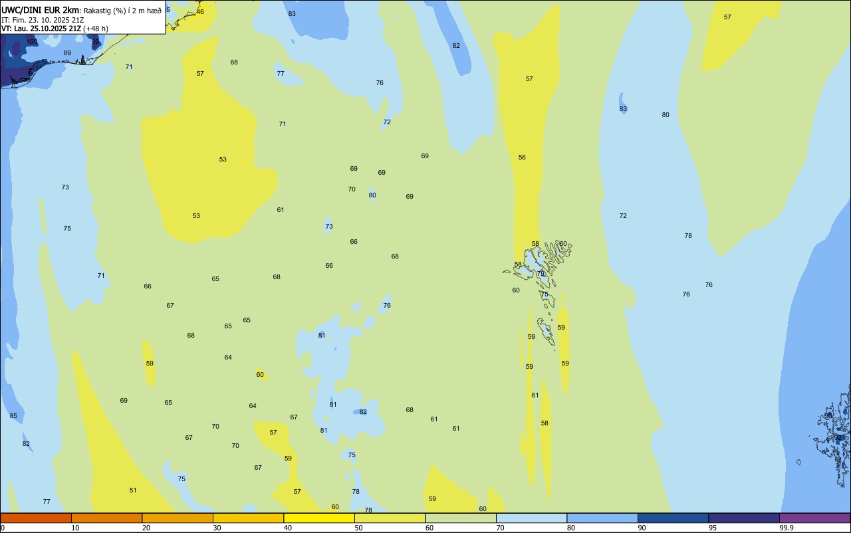Click the legend tick label 30

[217, 528]
